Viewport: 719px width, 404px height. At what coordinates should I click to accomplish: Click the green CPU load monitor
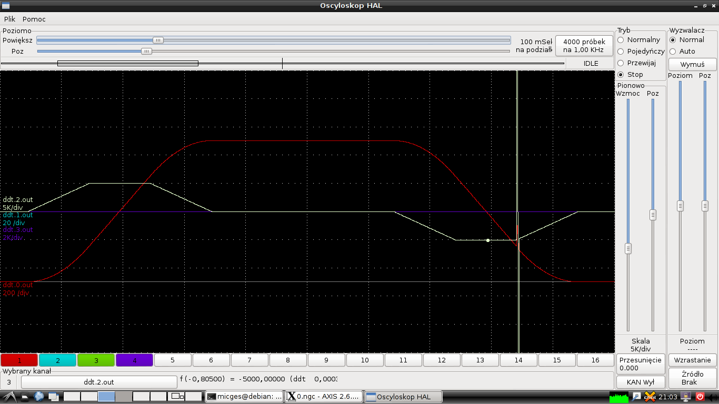pyautogui.click(x=619, y=397)
